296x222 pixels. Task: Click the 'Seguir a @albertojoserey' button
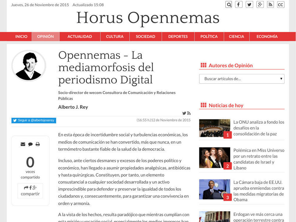click(x=34, y=120)
